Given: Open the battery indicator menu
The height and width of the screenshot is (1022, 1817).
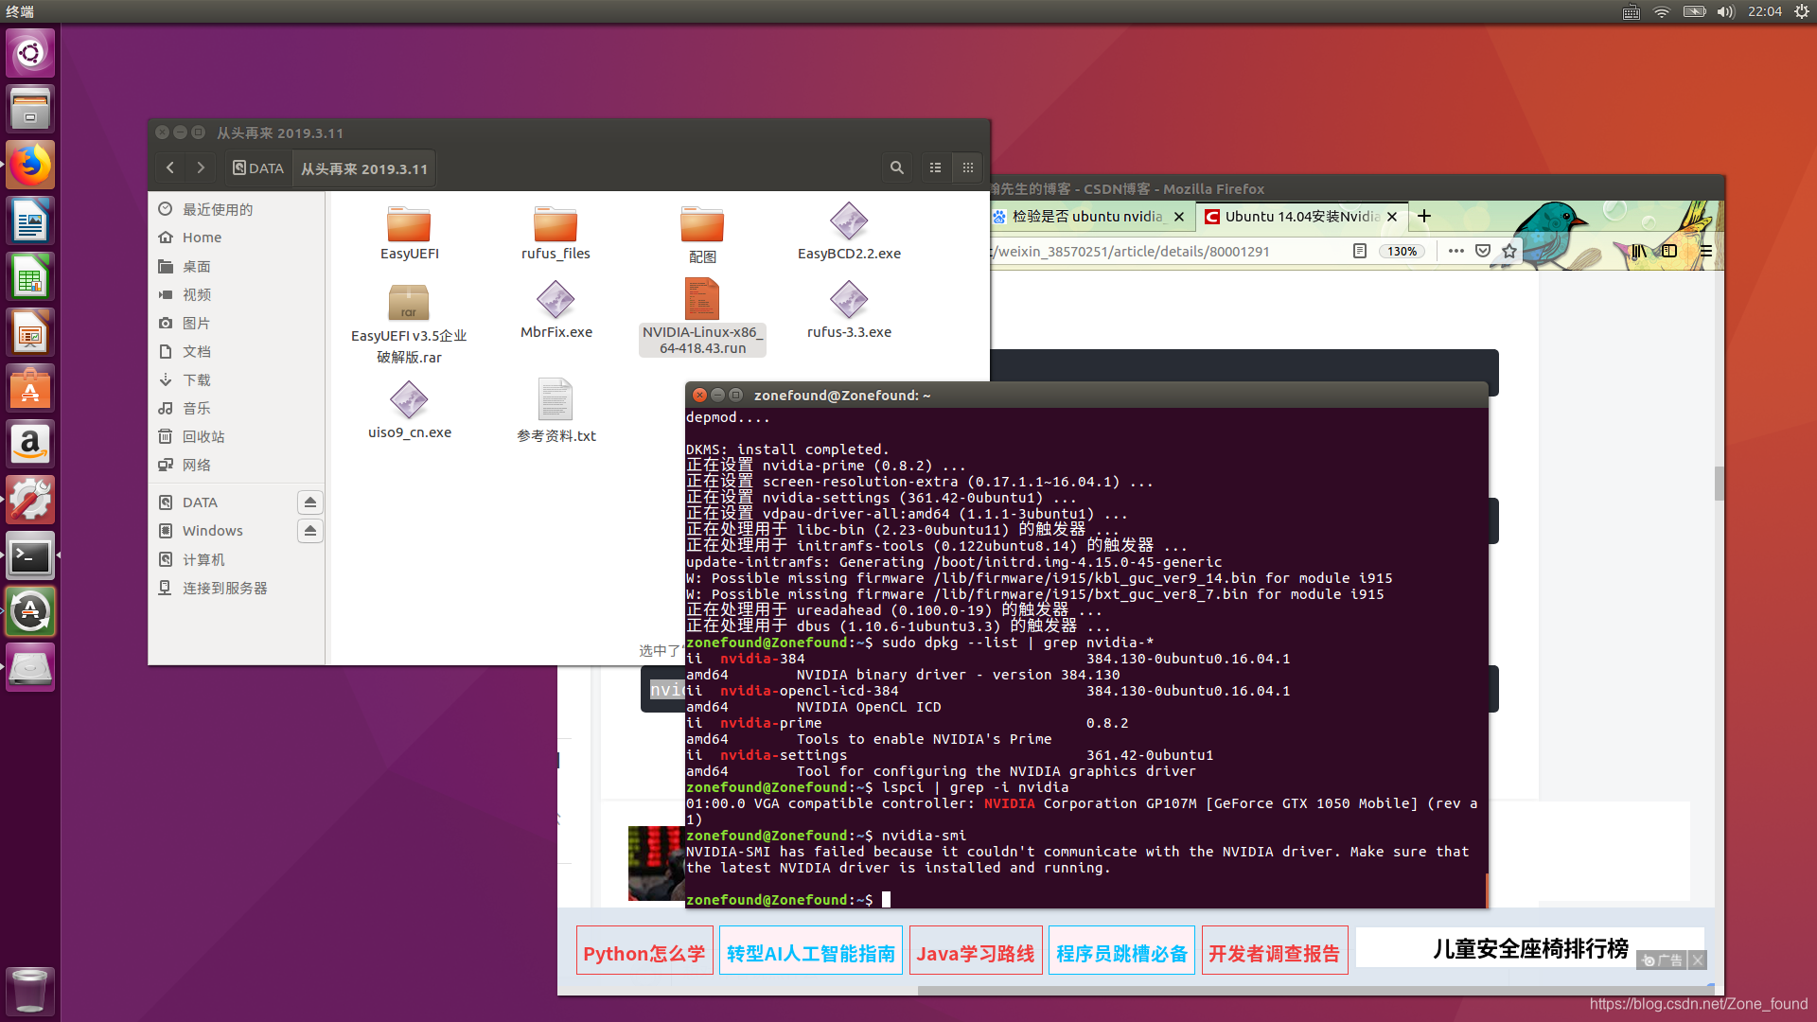Looking at the screenshot, I should [1694, 11].
